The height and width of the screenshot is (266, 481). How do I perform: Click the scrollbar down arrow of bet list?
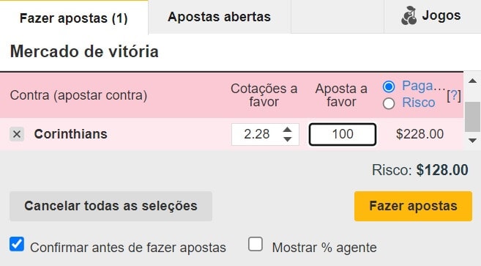coord(472,141)
